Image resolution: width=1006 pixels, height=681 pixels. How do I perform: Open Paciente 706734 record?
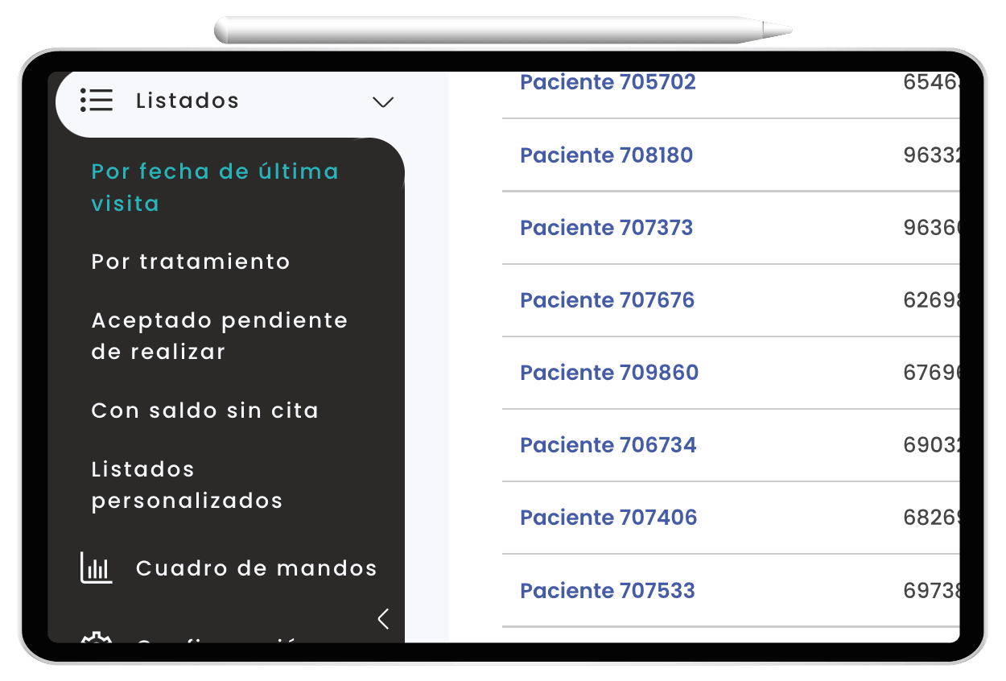point(608,444)
